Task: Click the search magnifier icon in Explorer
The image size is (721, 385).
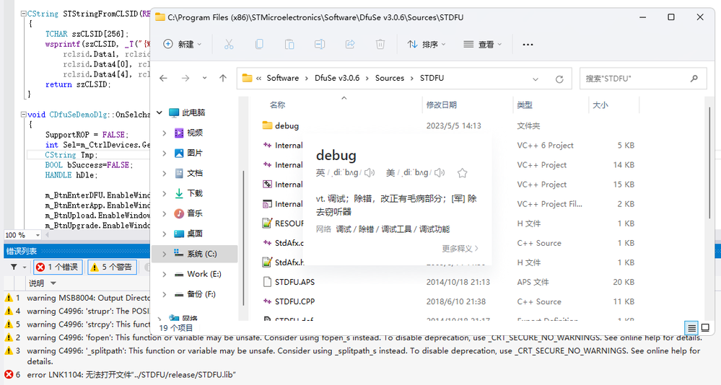Action: [694, 79]
